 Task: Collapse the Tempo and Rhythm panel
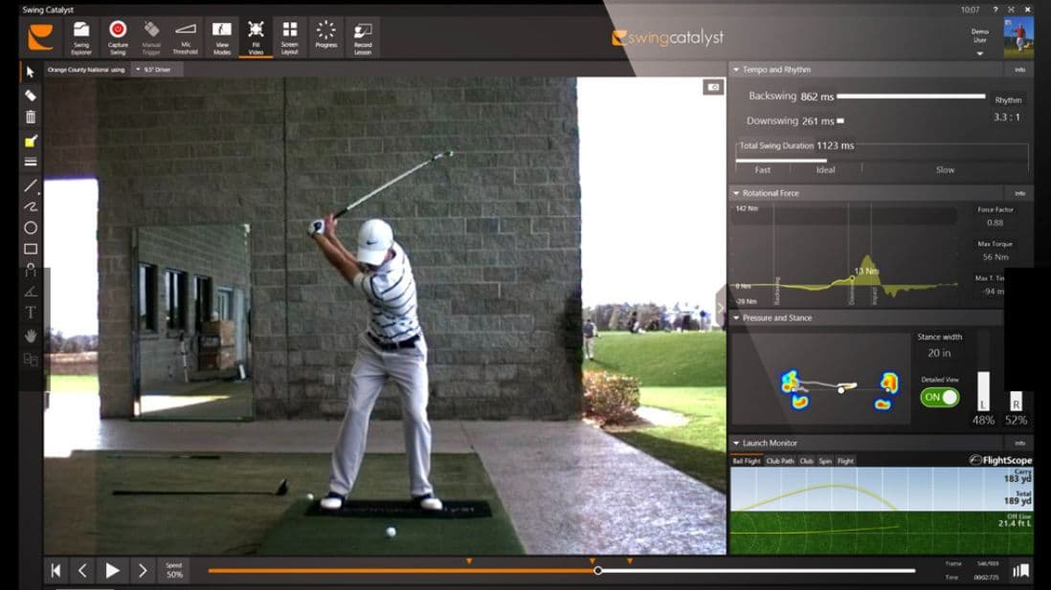(x=735, y=70)
